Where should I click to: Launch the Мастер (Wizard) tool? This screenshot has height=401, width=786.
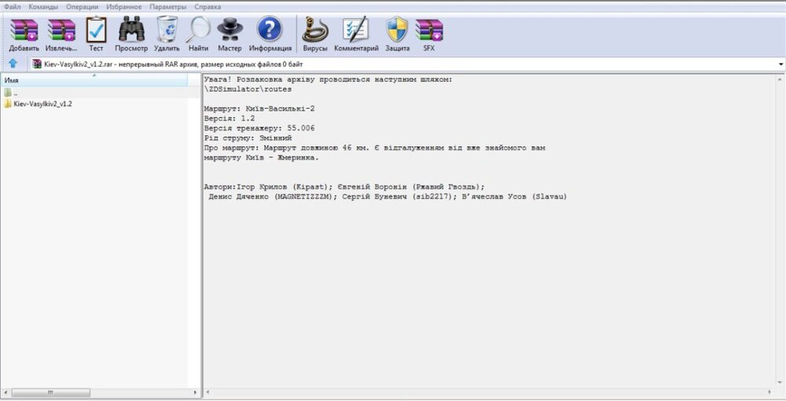[x=230, y=31]
